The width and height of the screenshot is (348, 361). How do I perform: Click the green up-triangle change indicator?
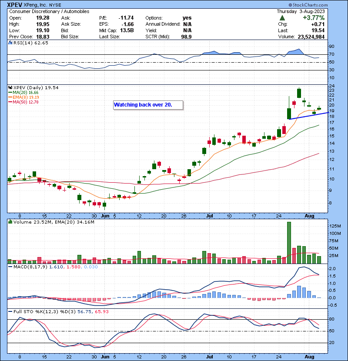tap(282, 18)
